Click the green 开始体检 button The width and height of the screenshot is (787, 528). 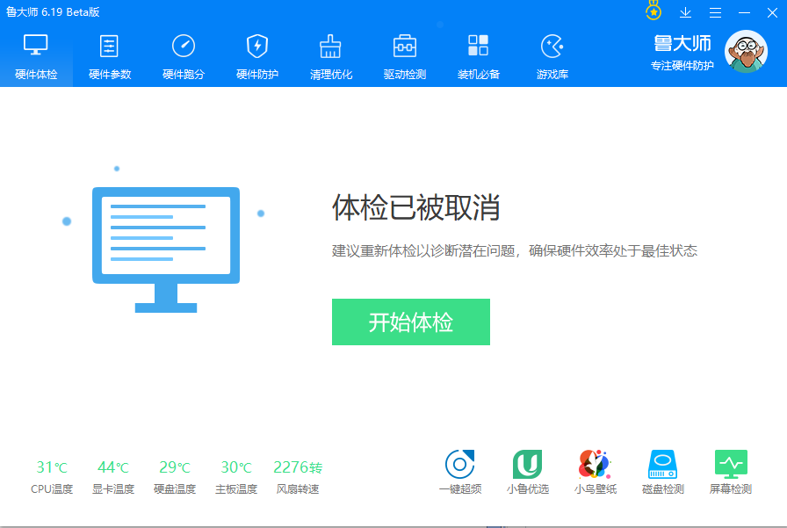(410, 322)
